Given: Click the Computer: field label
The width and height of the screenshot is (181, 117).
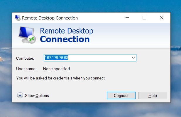Looking at the screenshot, I should [x=25, y=58].
